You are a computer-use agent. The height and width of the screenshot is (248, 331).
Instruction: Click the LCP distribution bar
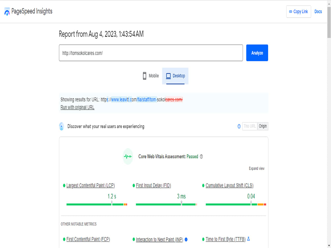click(97, 204)
